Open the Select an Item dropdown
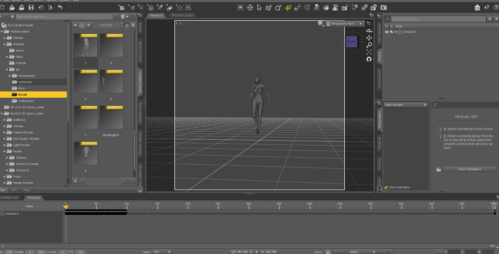499x254 pixels. click(x=405, y=105)
